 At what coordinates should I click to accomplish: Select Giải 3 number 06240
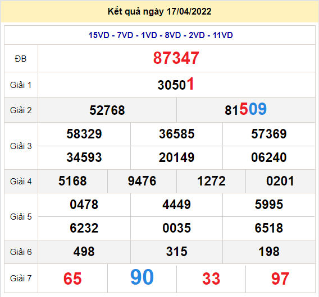click(269, 157)
